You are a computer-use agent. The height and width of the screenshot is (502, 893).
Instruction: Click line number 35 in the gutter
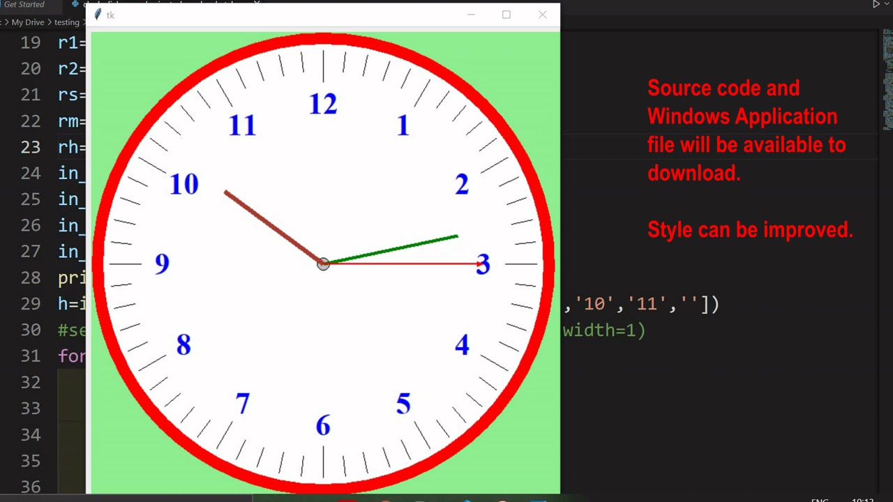click(x=30, y=461)
